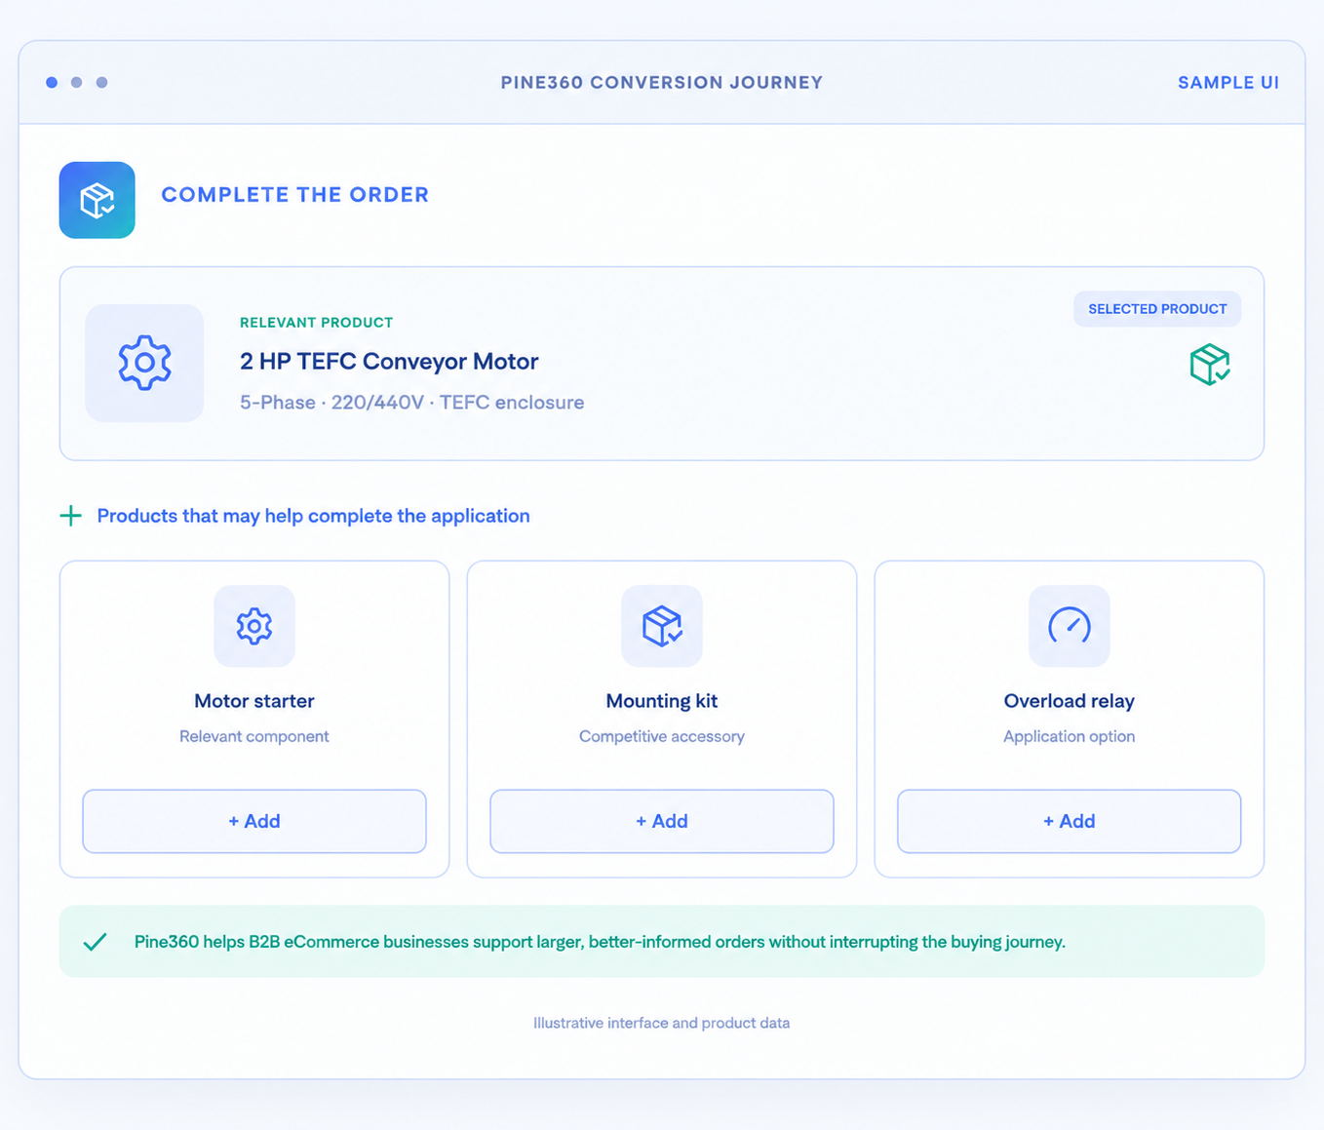Image resolution: width=1324 pixels, height=1130 pixels.
Task: Click the bright blue window dot
Action: [52, 83]
